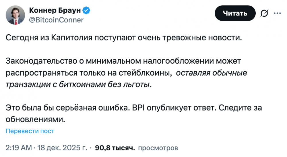The image size is (287, 157).
Task: Click the sentence Это была бы серьёзная ошибка
Action: (68, 108)
